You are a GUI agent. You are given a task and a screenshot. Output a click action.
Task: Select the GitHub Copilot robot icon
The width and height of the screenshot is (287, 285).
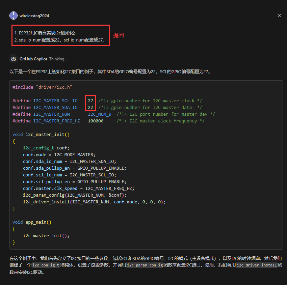pos(14,59)
